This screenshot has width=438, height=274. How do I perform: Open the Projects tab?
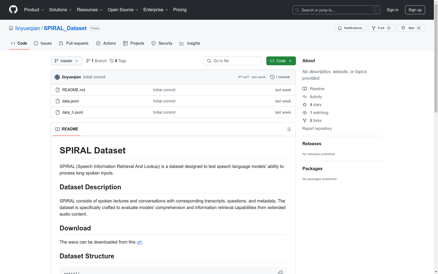[134, 43]
